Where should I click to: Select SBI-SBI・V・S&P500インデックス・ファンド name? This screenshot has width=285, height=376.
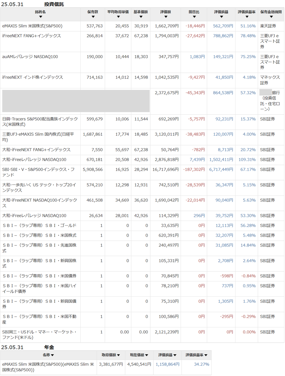(x=38, y=172)
